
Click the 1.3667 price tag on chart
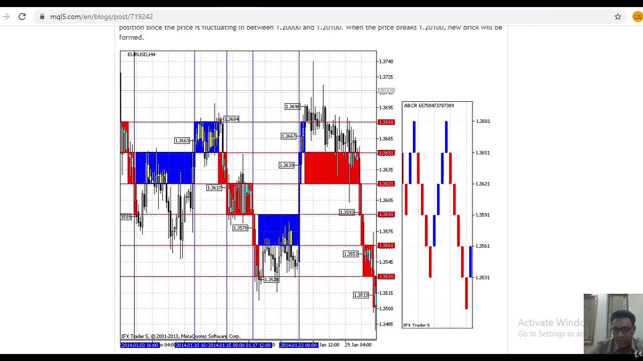pos(288,136)
